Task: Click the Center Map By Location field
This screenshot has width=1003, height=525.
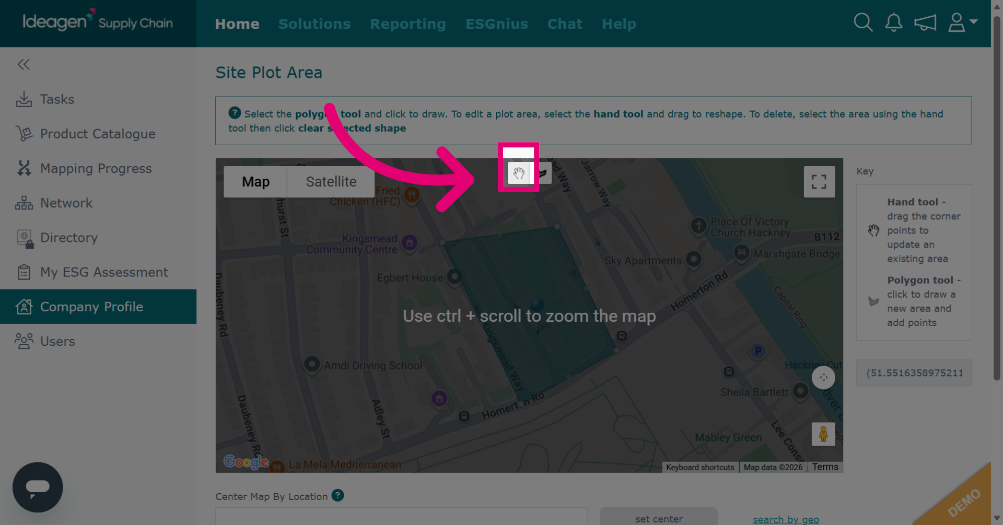Action: (x=401, y=517)
